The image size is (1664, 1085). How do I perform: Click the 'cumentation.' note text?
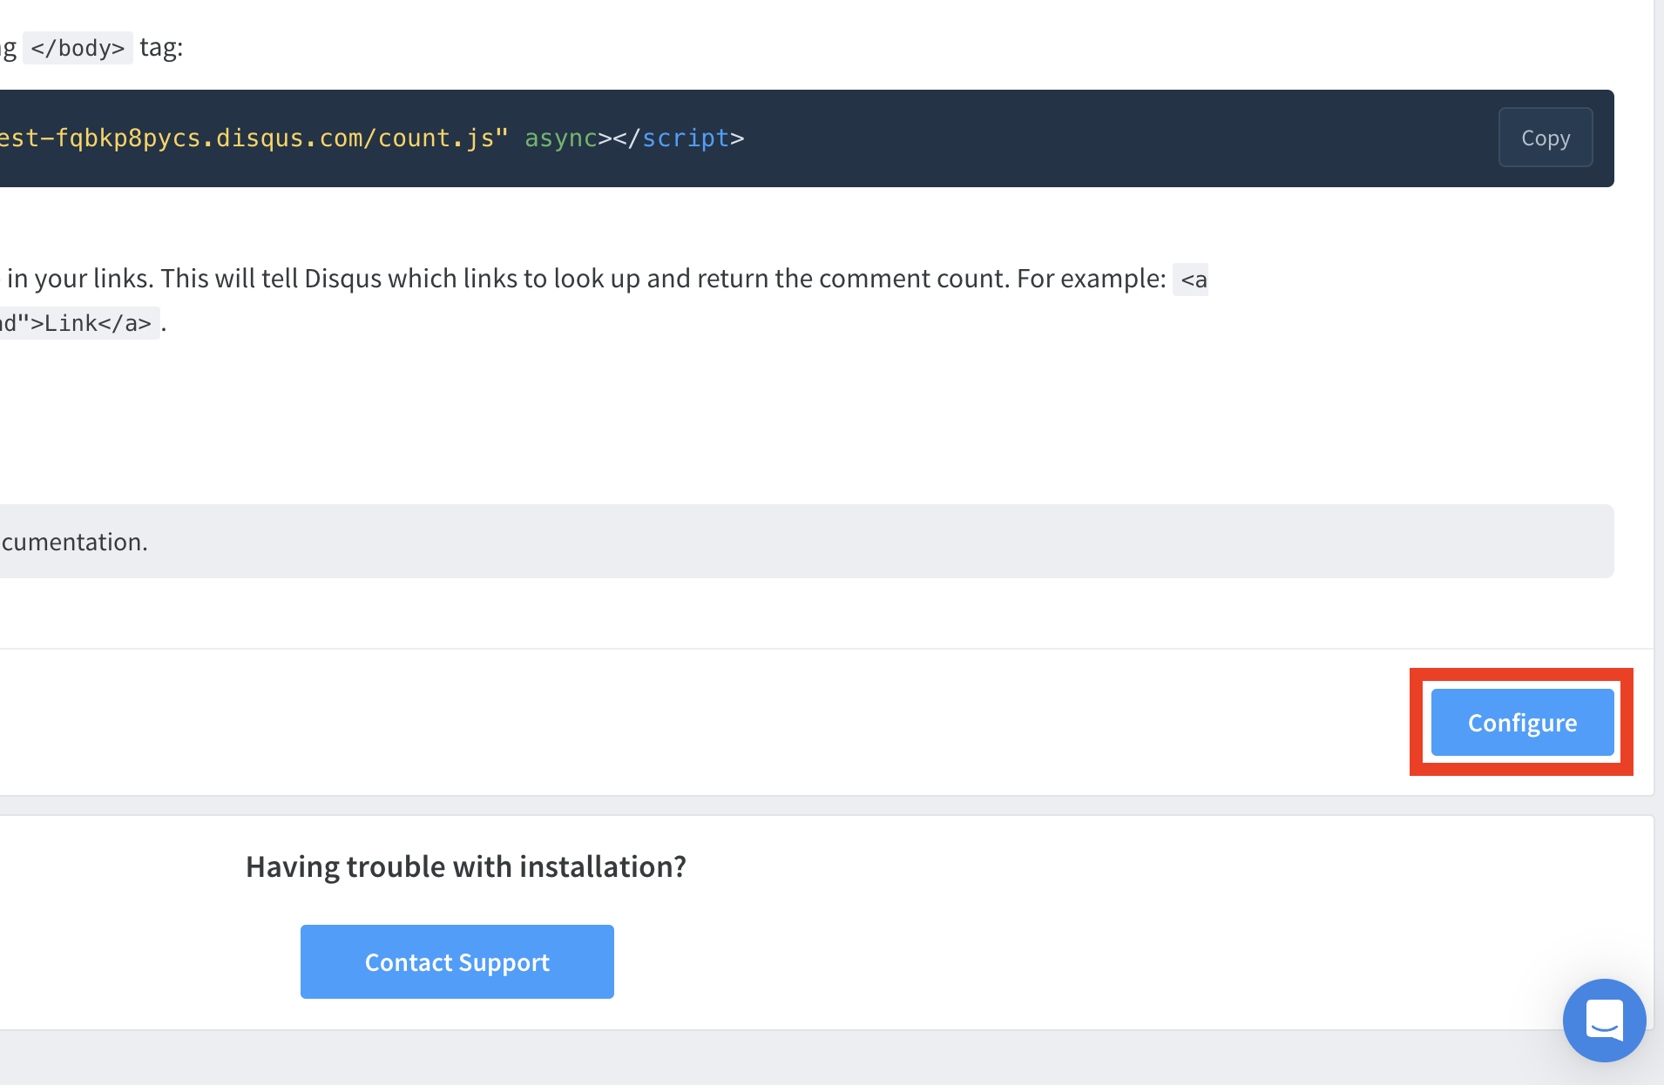tap(74, 542)
